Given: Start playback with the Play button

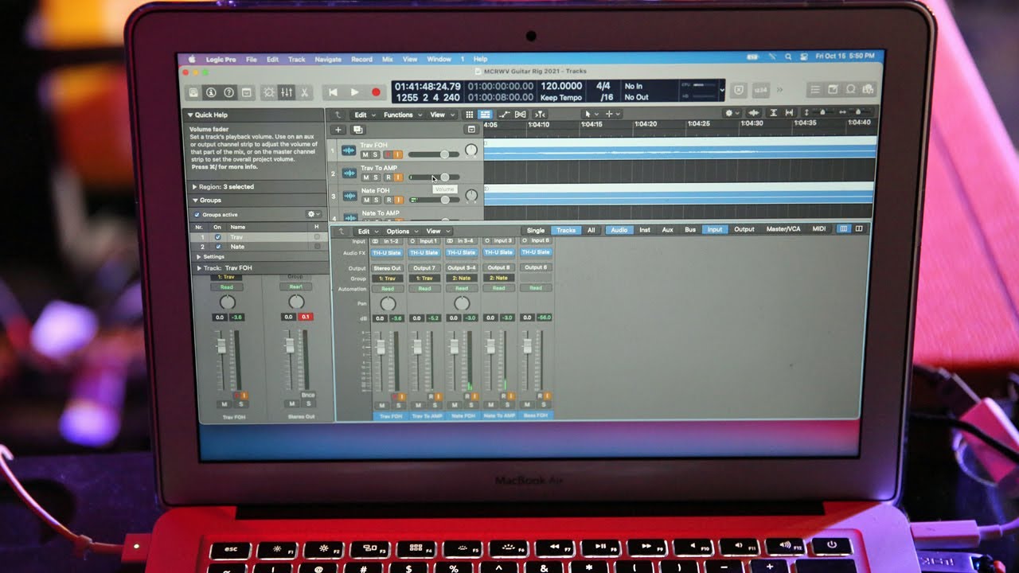Looking at the screenshot, I should (x=354, y=92).
